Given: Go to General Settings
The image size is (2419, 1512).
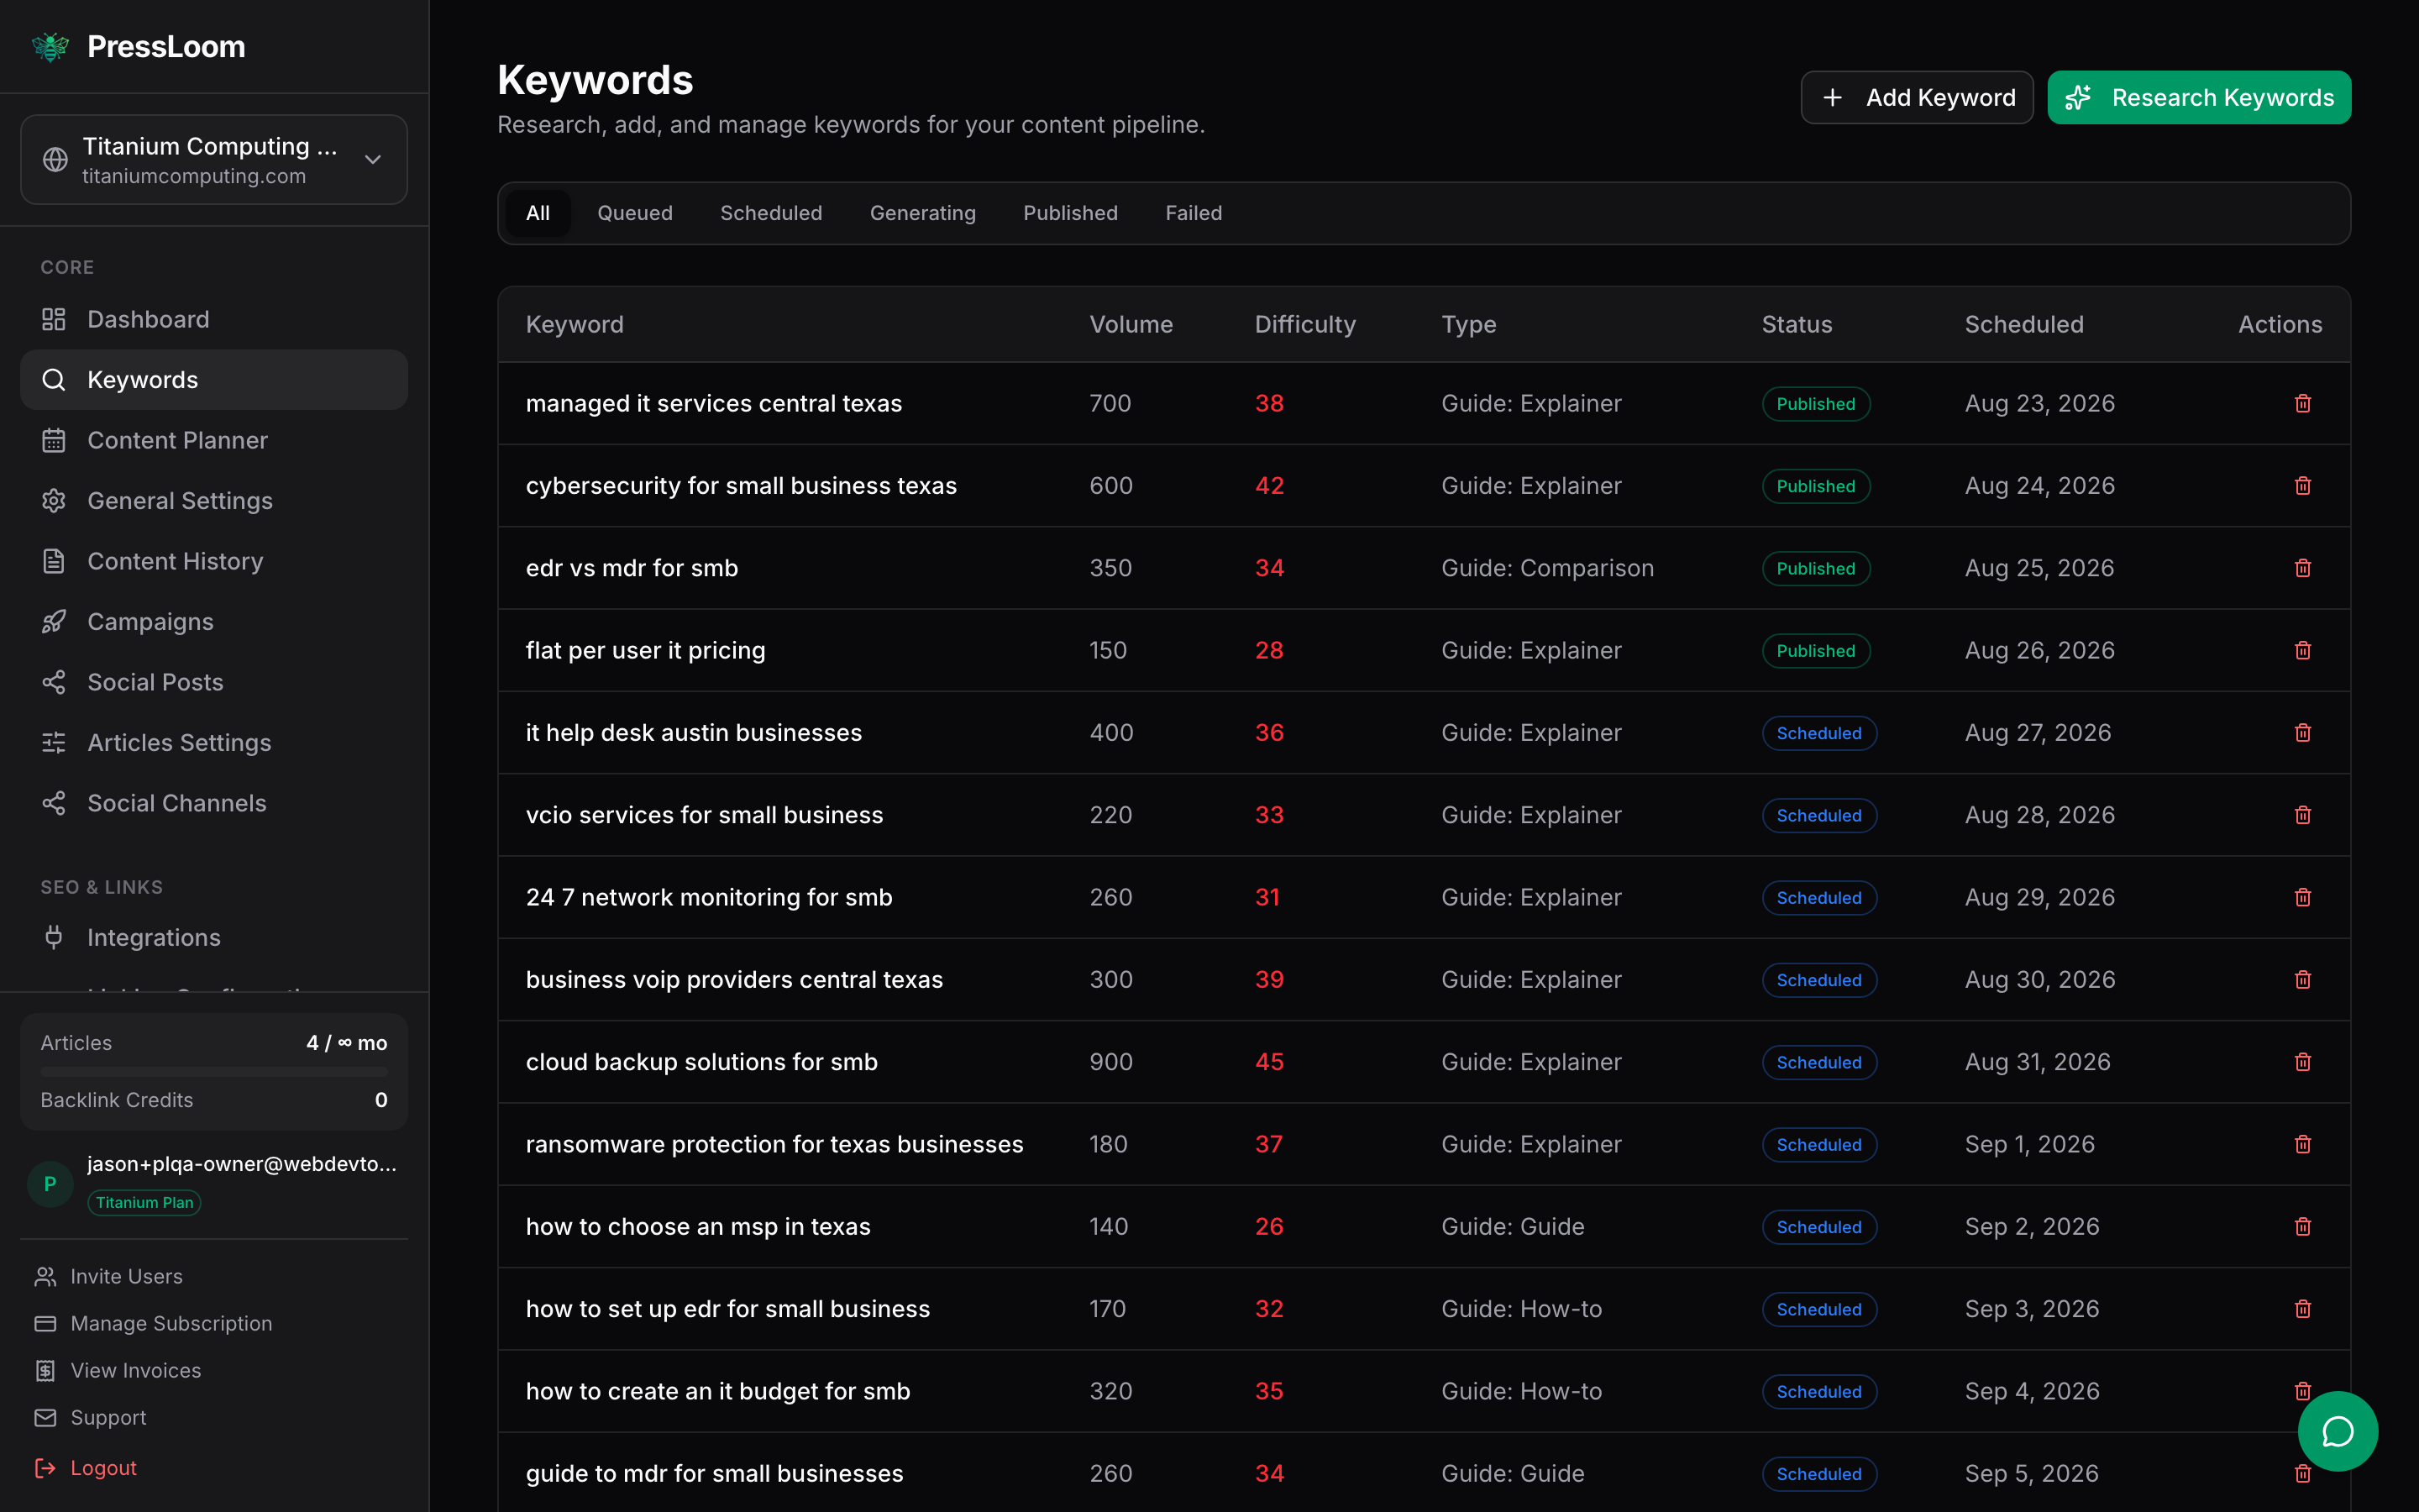Looking at the screenshot, I should tap(214, 501).
